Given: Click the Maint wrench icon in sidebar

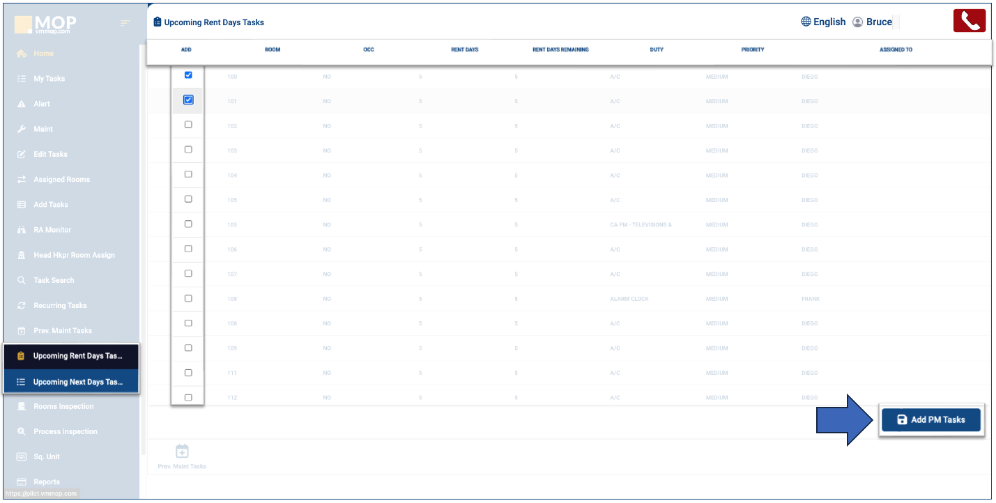Looking at the screenshot, I should pos(21,129).
